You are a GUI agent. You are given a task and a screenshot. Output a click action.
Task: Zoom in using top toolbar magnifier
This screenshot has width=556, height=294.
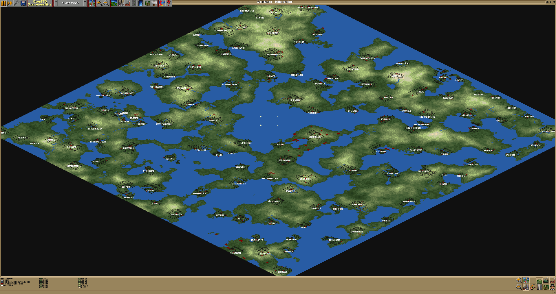coord(99,3)
